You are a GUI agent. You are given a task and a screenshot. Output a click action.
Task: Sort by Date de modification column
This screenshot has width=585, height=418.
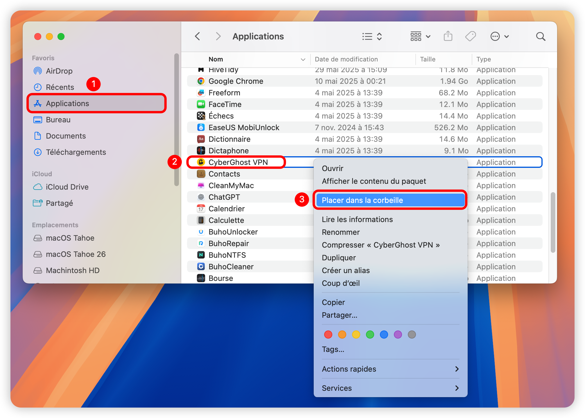pyautogui.click(x=346, y=59)
